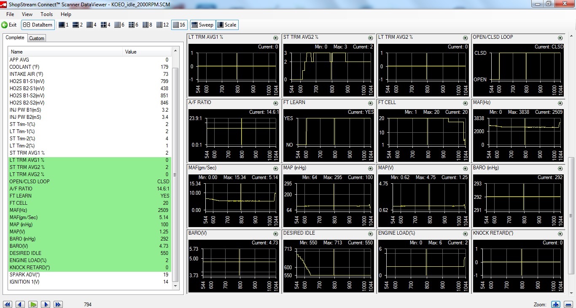This screenshot has width=576, height=308.
Task: Open the Tools menu
Action: tap(46, 14)
